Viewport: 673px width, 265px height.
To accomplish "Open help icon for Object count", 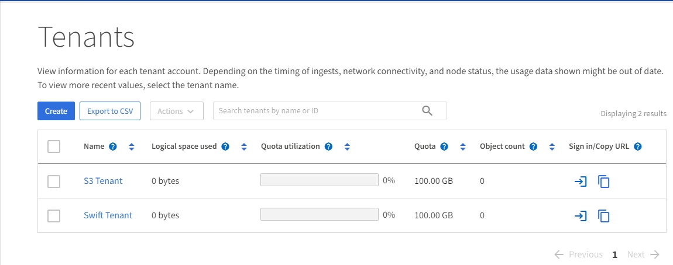I will click(533, 147).
